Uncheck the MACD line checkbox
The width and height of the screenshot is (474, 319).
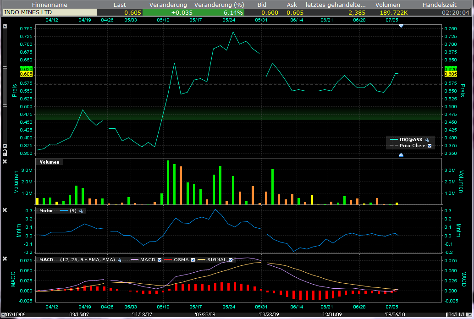(x=160, y=260)
